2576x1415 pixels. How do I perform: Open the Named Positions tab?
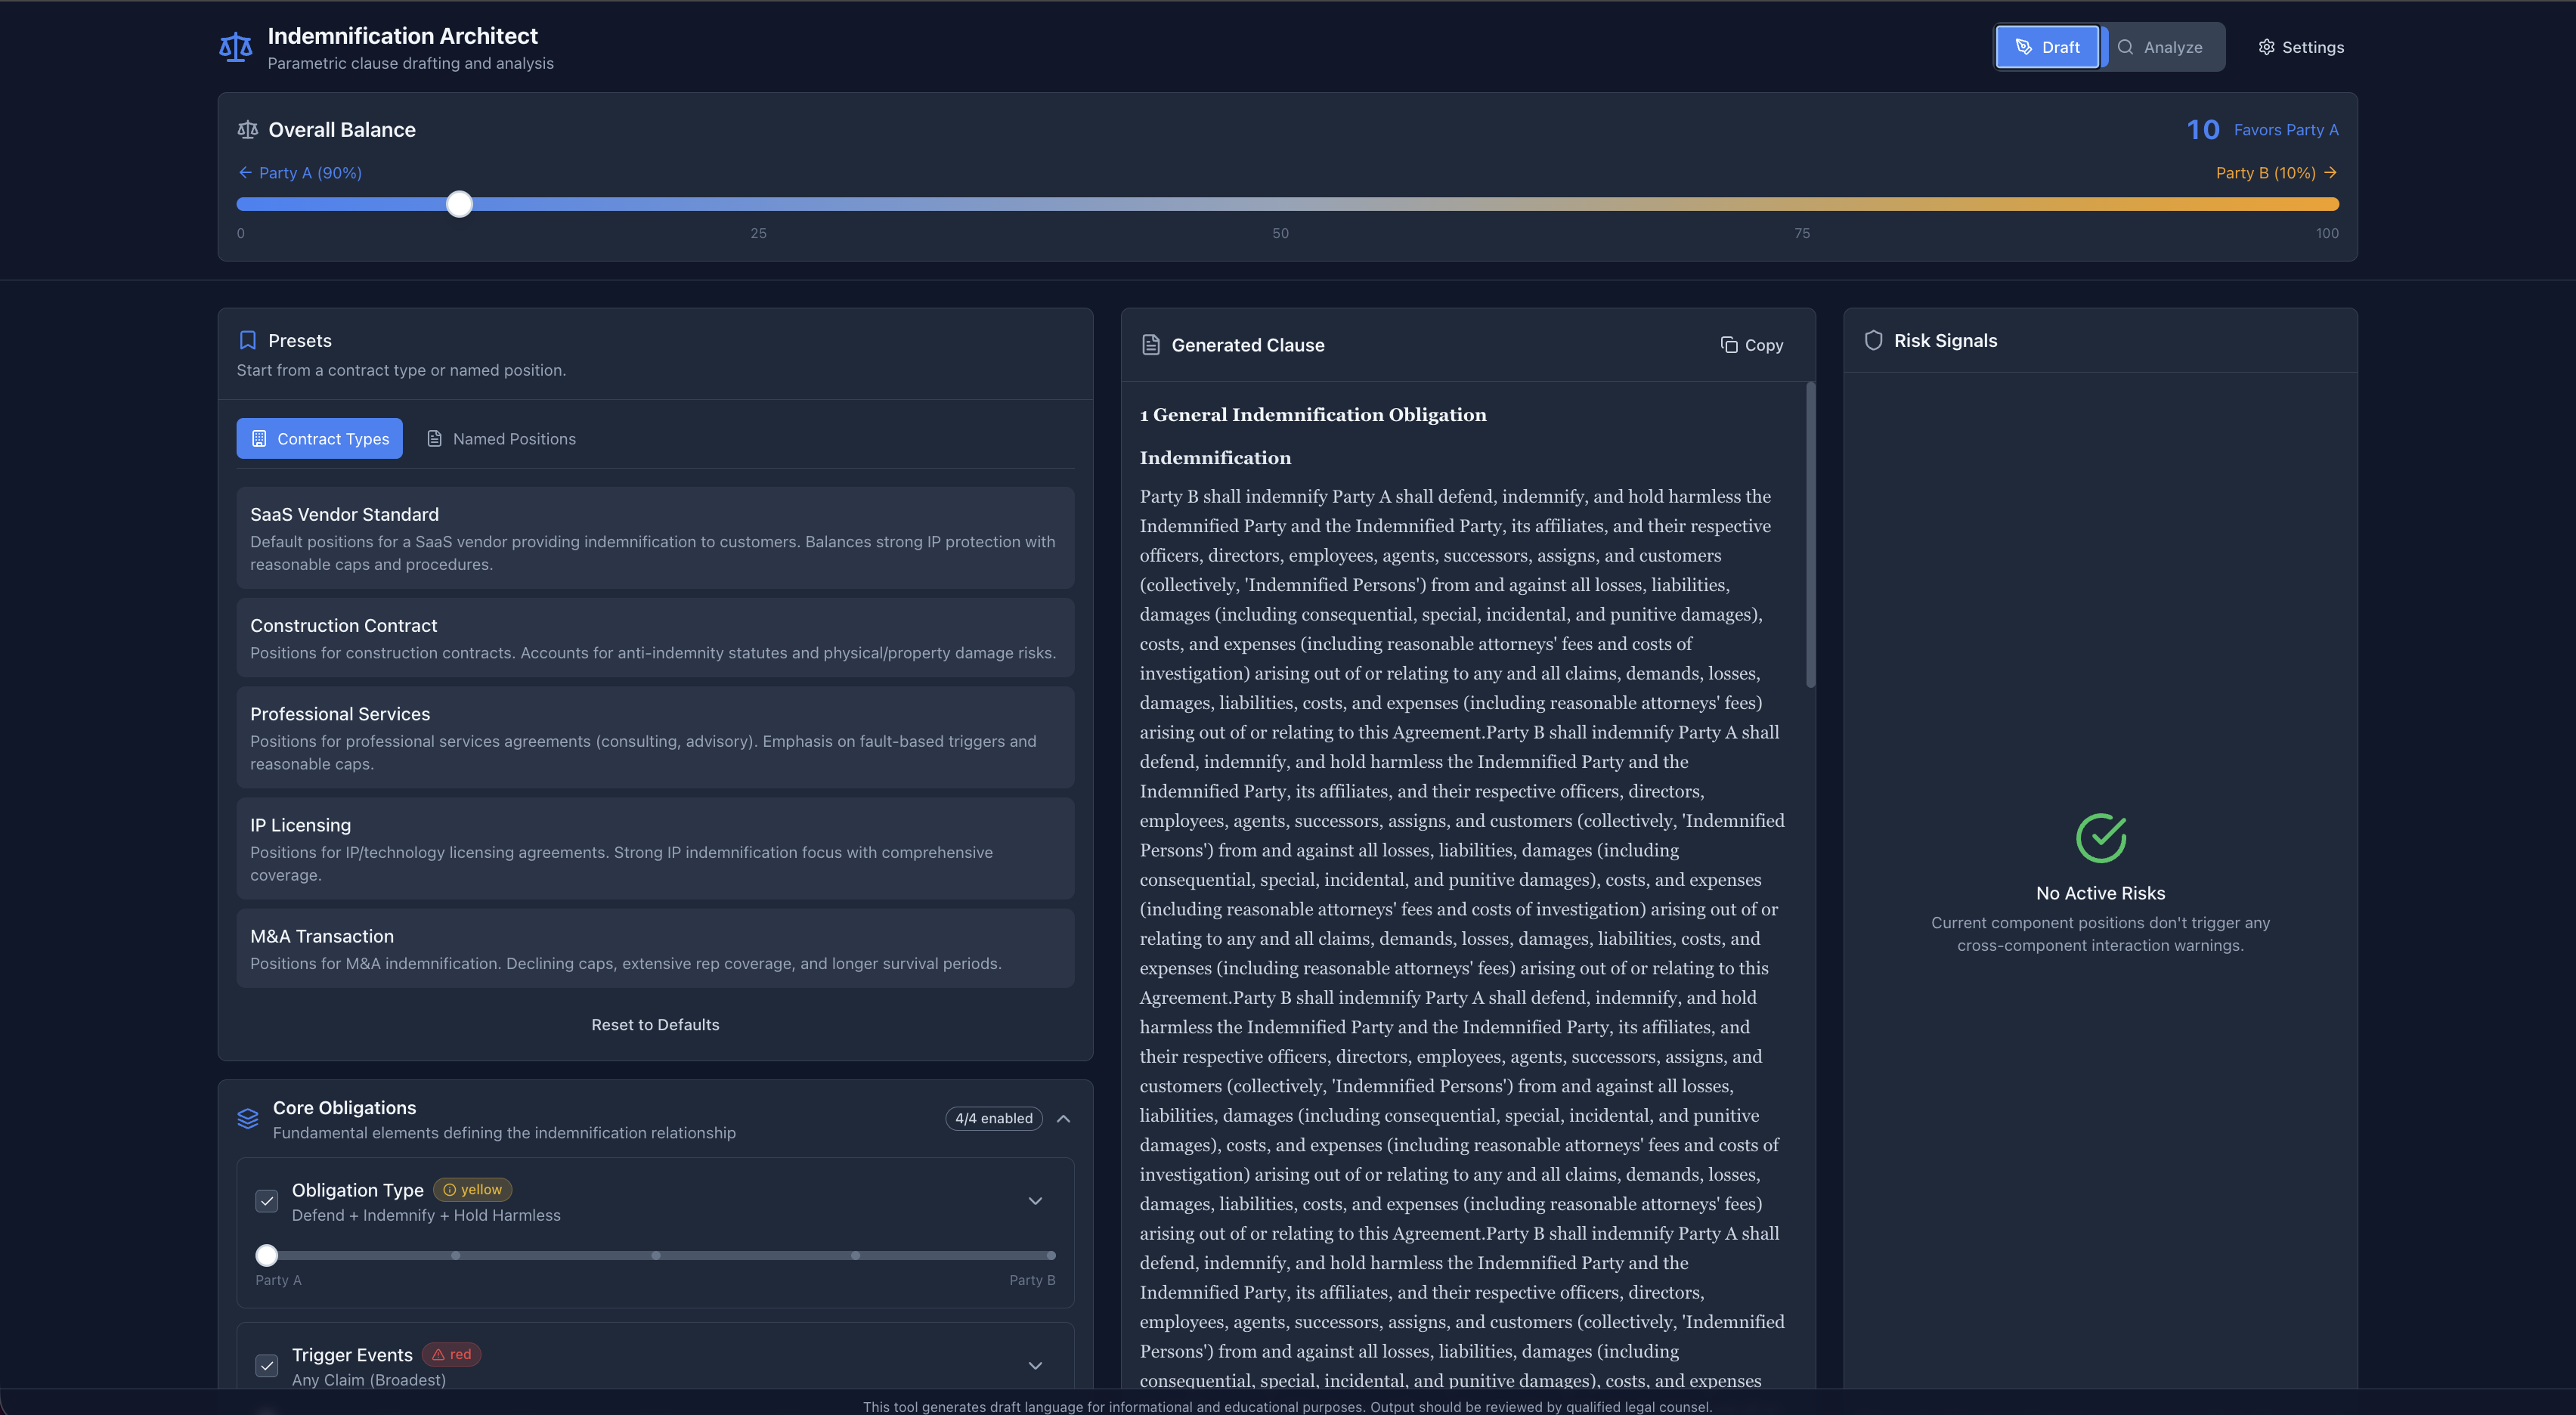tap(502, 438)
